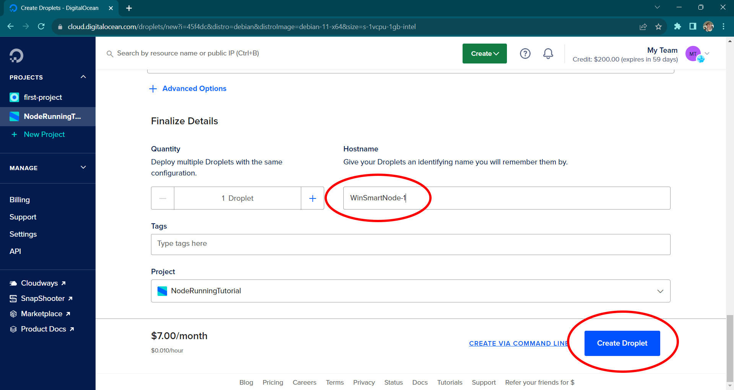Click the Marketplace icon

pos(13,314)
